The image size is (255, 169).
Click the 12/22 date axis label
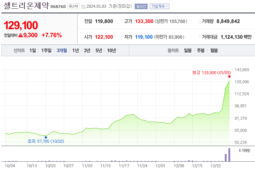[x=216, y=166]
